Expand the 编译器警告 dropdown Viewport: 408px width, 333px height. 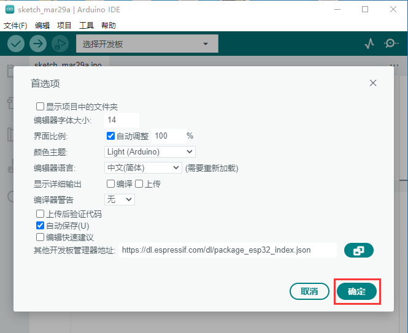point(120,199)
